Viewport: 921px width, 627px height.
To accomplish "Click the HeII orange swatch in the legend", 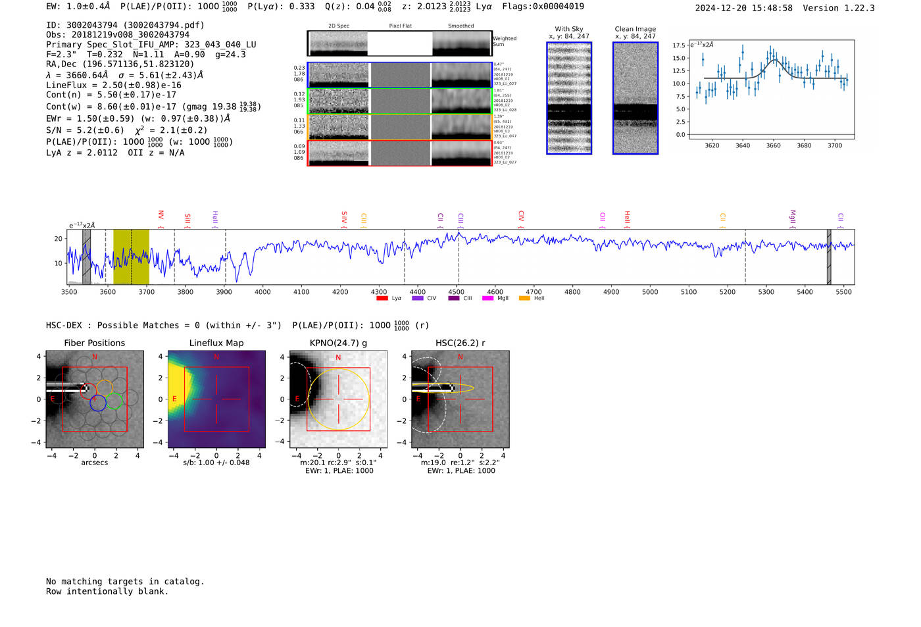I will 524,298.
